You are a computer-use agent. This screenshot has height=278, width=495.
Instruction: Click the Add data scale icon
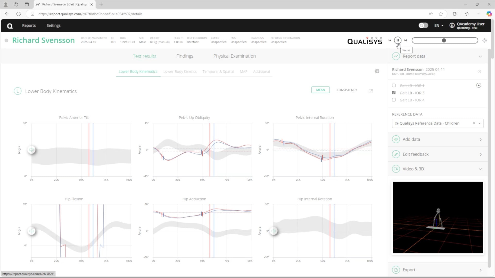tap(396, 139)
